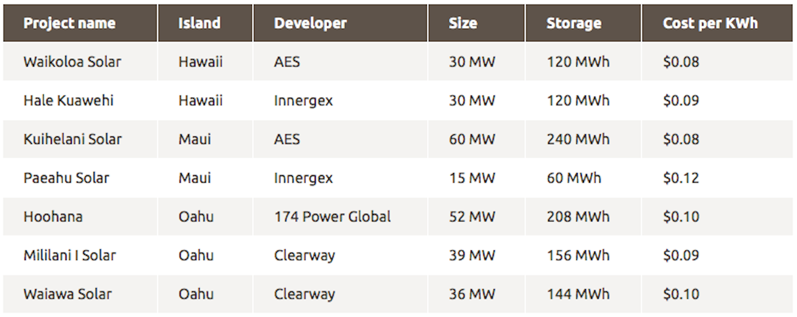Click '$0.10' in the Hoohana row
Image resolution: width=797 pixels, height=317 pixels.
[x=681, y=217]
